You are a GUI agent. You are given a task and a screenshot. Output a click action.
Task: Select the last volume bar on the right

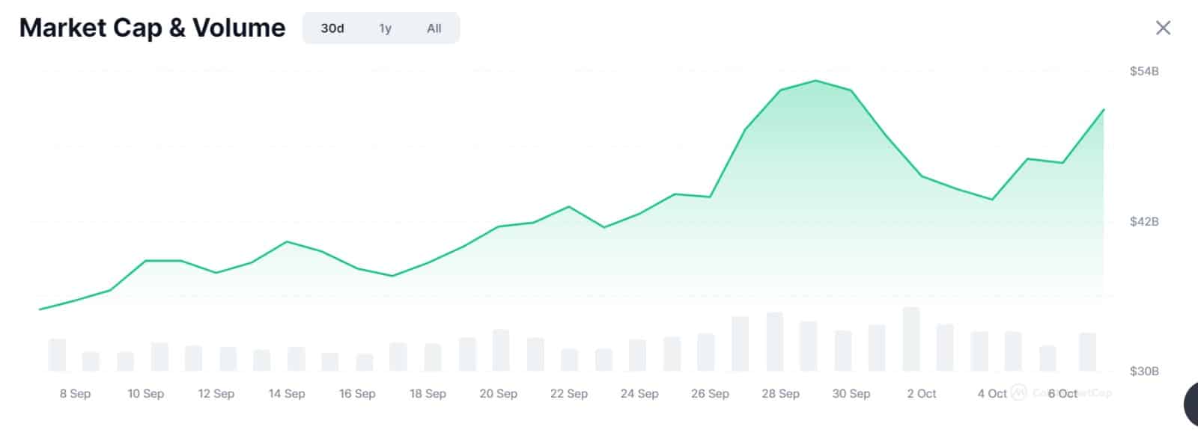tap(1087, 352)
